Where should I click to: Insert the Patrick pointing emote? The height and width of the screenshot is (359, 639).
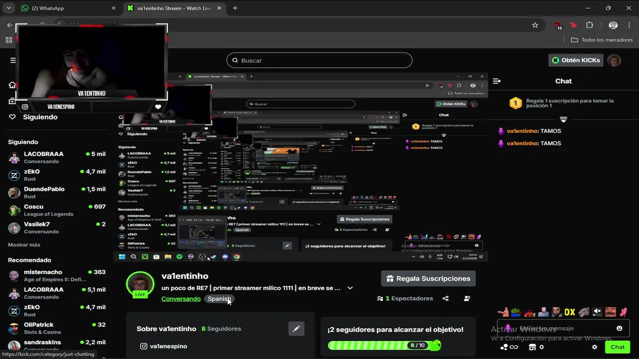pyautogui.click(x=504, y=312)
